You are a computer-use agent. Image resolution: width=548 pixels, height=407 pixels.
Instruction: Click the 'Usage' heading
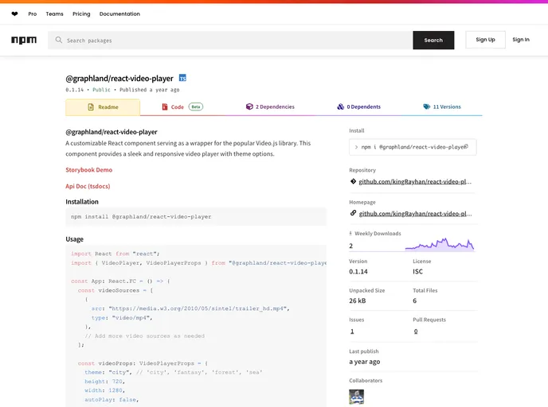(x=74, y=239)
